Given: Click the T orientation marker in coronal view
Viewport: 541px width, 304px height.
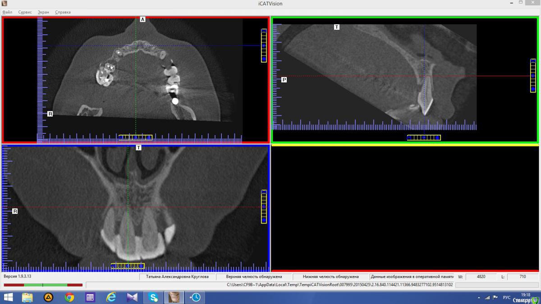Looking at the screenshot, I should click(x=138, y=148).
